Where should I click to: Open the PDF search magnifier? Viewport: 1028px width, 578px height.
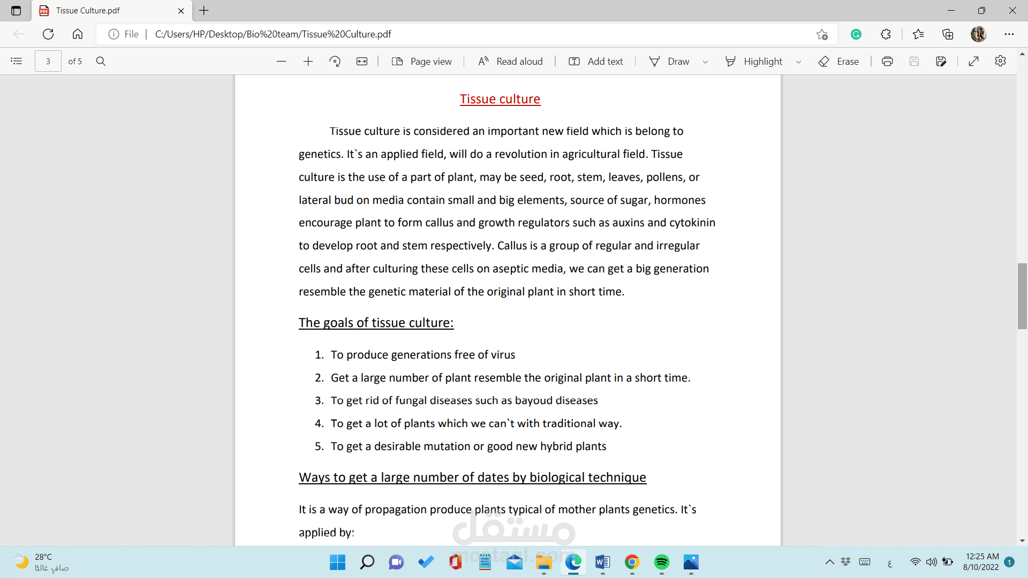tap(101, 62)
